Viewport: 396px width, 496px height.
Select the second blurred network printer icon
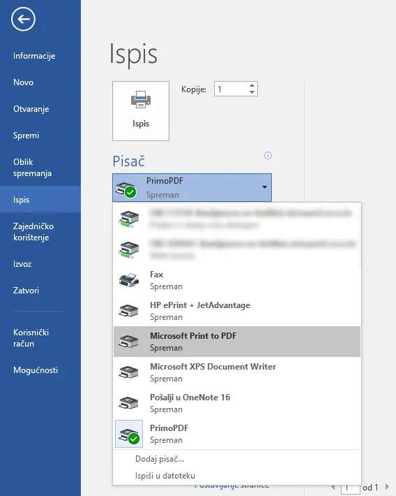click(128, 249)
